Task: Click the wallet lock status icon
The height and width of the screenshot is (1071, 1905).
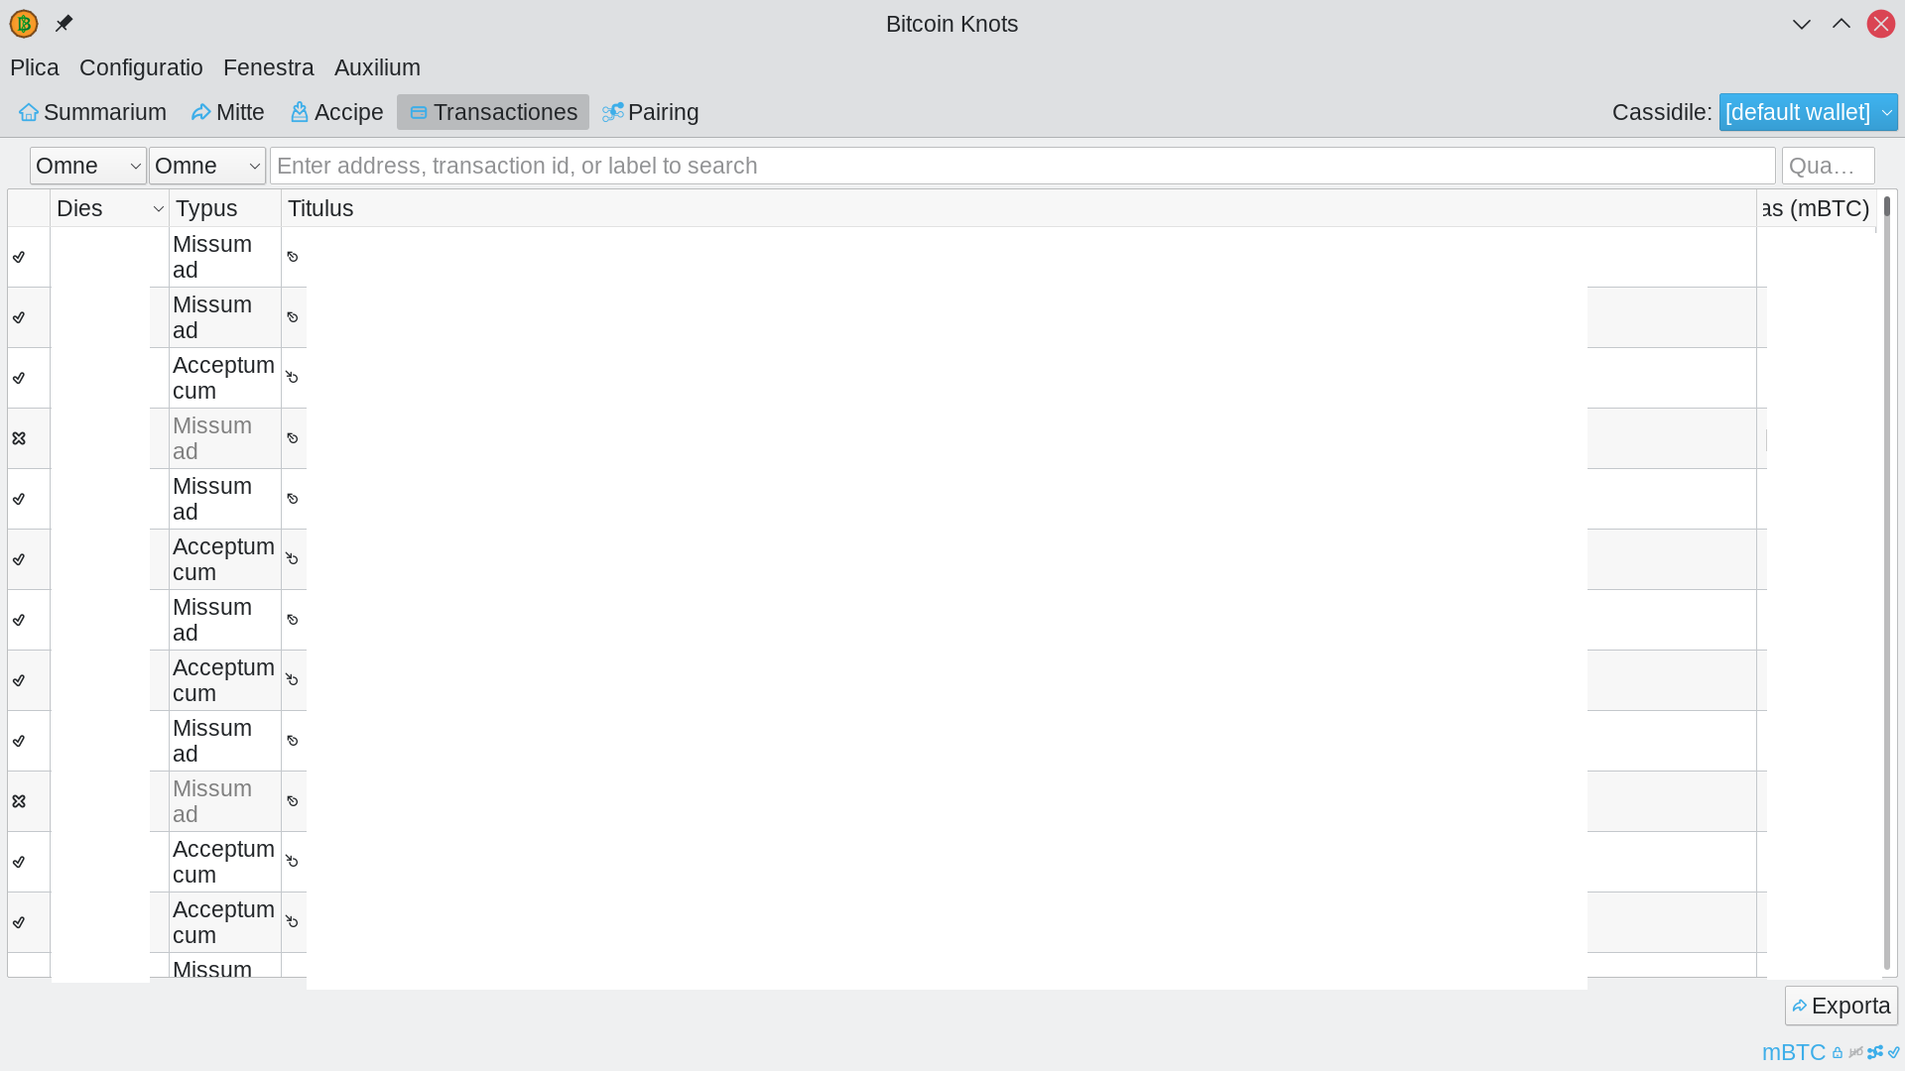Action: 1838,1053
